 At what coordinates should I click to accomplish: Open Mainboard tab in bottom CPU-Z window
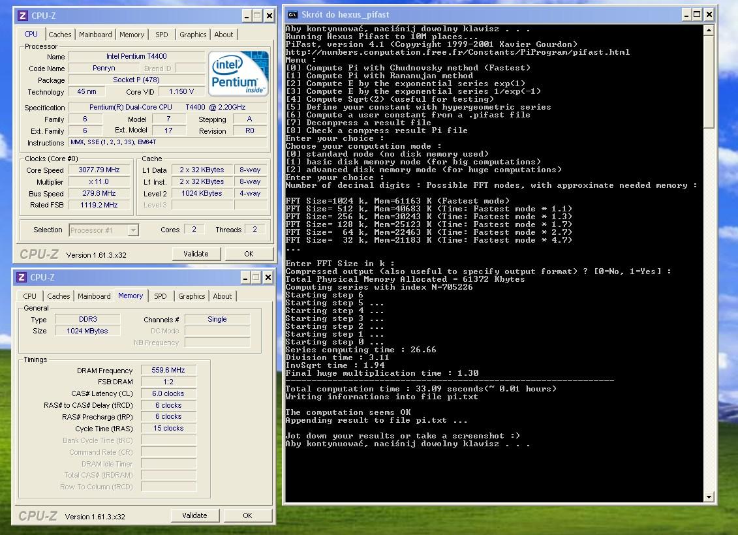pos(94,296)
